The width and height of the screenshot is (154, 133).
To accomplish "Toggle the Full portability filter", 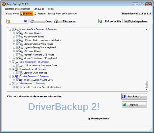I will (110, 21).
